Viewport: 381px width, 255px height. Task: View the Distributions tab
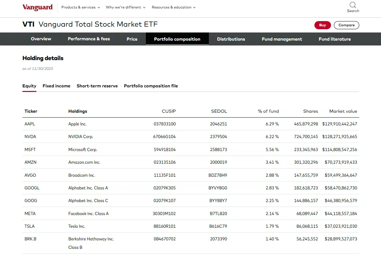231,39
